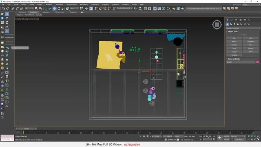261x147 pixels.
Task: Click the Render Production teapot icon
Action: point(183,8)
